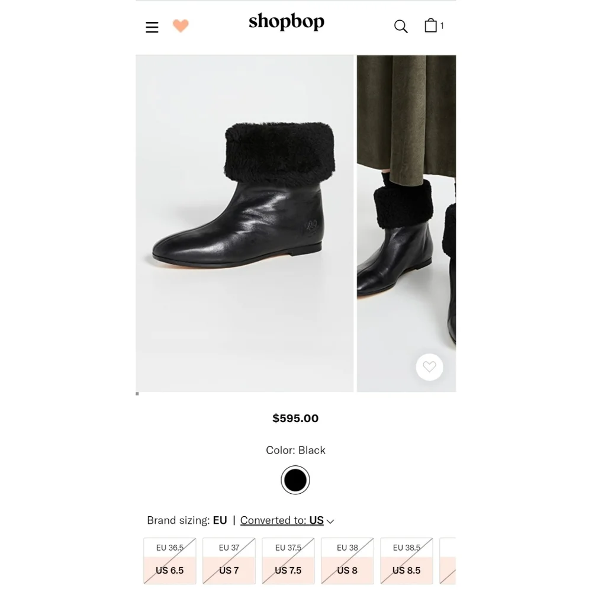592x592 pixels.
Task: Open the sizing conversion chevron
Action: [x=330, y=521]
